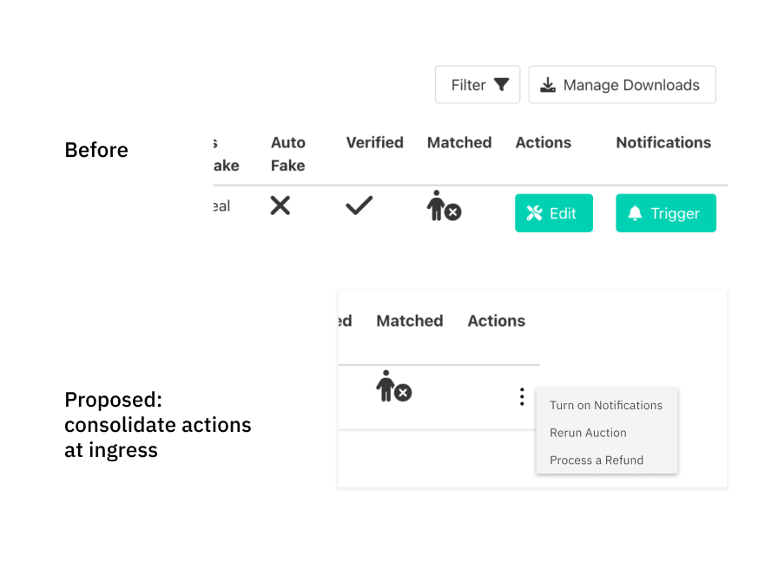This screenshot has width=778, height=581.
Task: Click the bell icon on Trigger button
Action: [x=636, y=213]
